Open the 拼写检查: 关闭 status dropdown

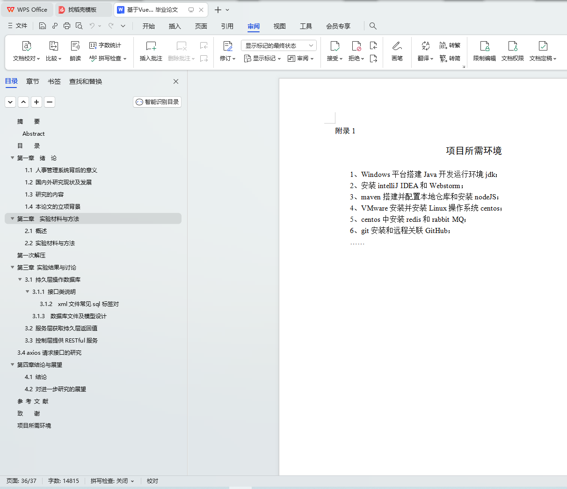click(x=112, y=481)
